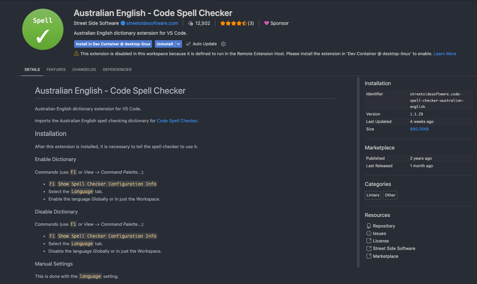Click the details pane vertical scrollbar
This screenshot has height=284, width=477.
pyautogui.click(x=358, y=172)
